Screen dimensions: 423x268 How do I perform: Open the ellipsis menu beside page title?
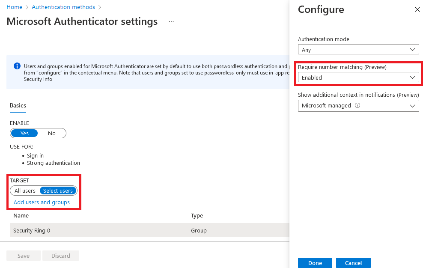click(171, 21)
